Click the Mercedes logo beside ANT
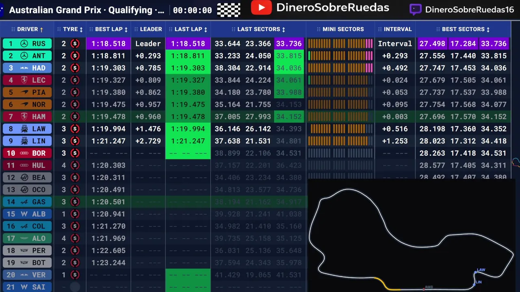The width and height of the screenshot is (520, 292). point(24,56)
